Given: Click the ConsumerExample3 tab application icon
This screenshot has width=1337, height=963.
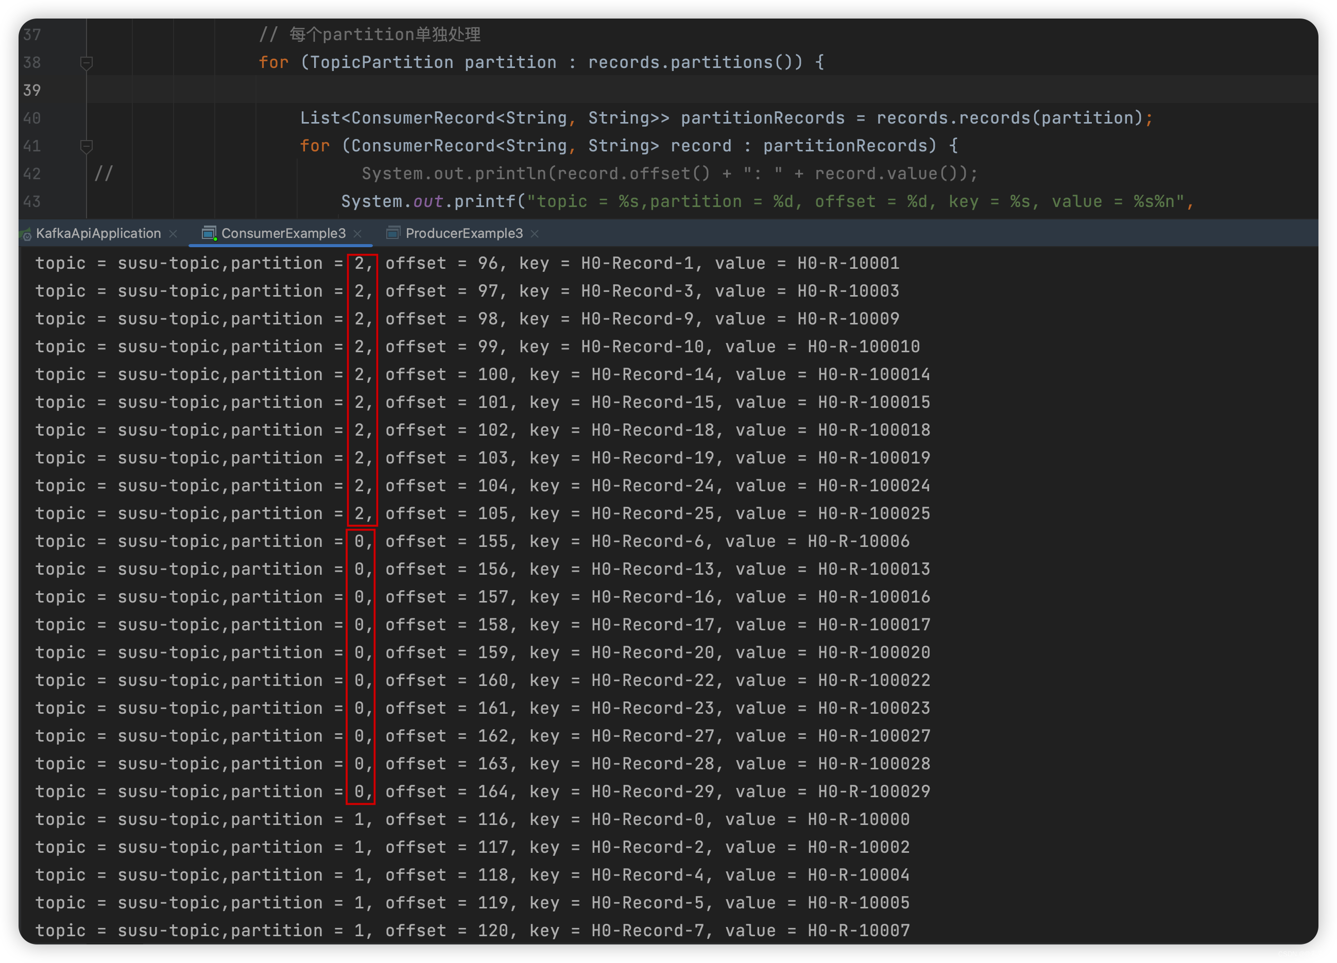Looking at the screenshot, I should click(x=209, y=233).
